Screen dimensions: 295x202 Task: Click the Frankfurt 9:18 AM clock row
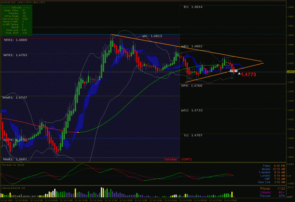(272, 172)
